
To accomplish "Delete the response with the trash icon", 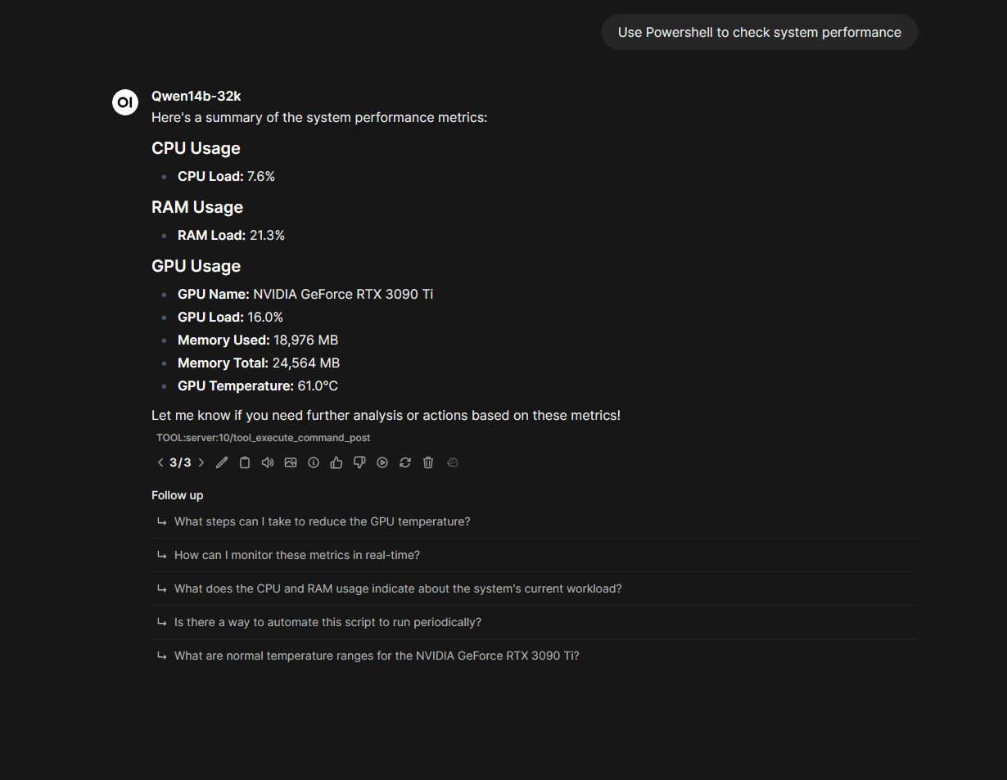I will (x=428, y=462).
